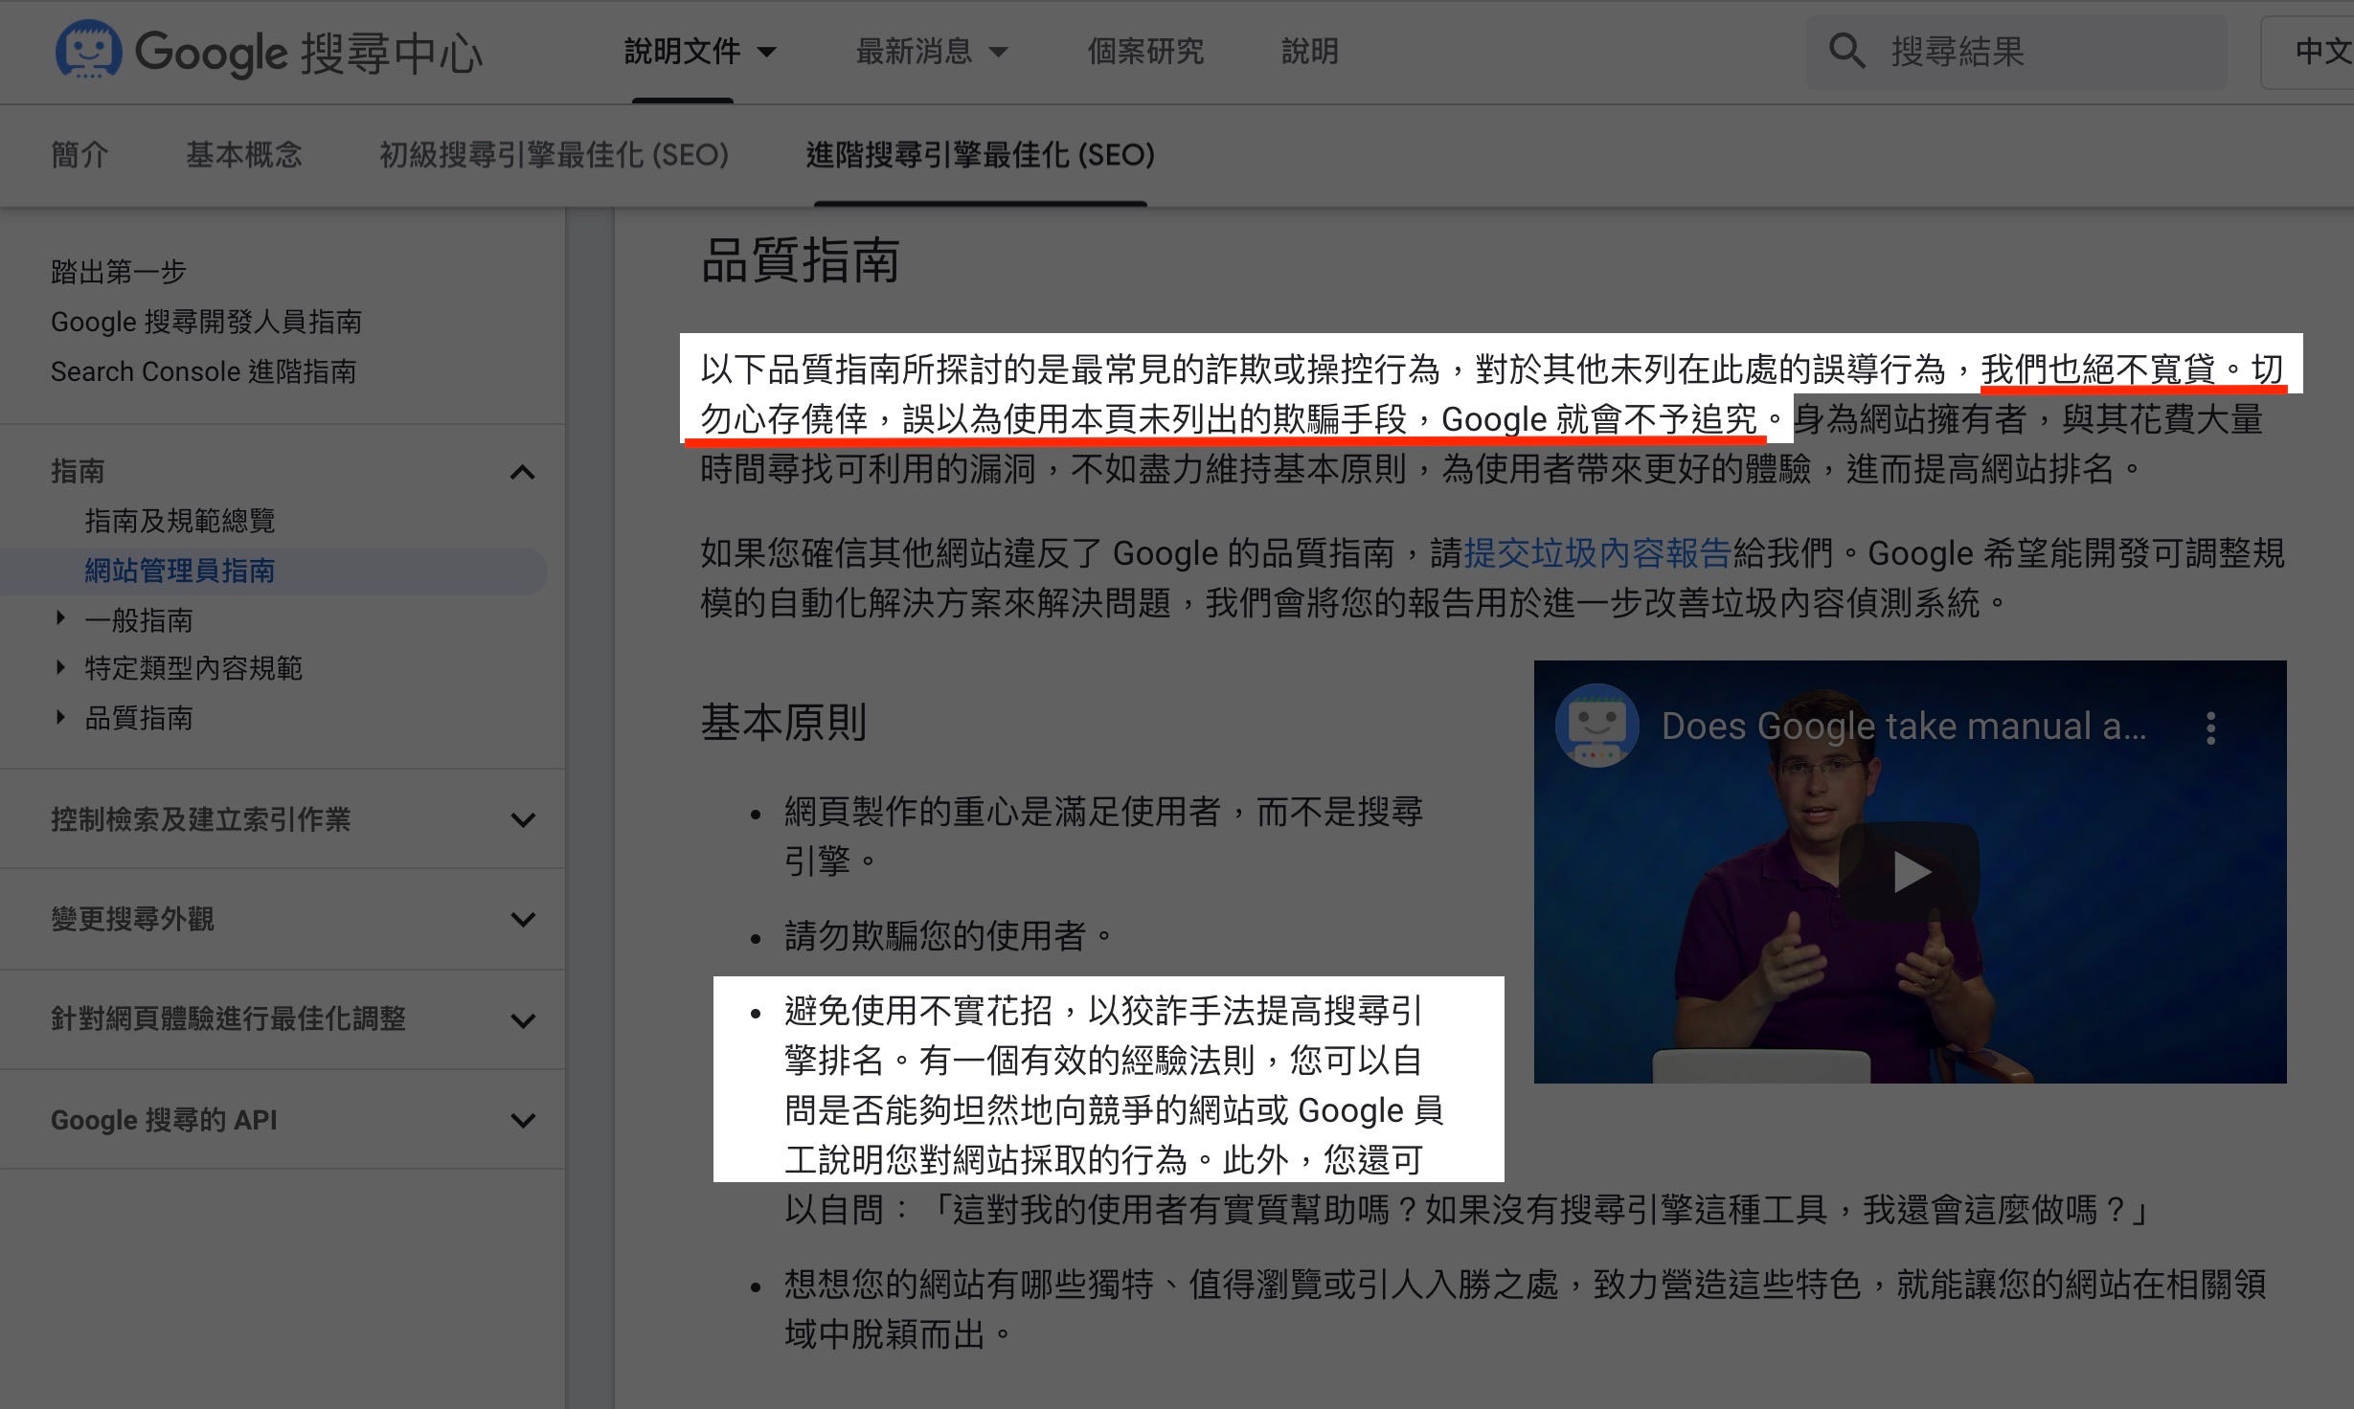This screenshot has height=1409, width=2354.
Task: Play the YouTube video
Action: coord(1910,871)
